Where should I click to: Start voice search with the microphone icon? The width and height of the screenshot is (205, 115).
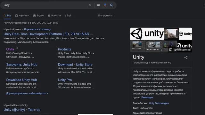click(105, 5)
